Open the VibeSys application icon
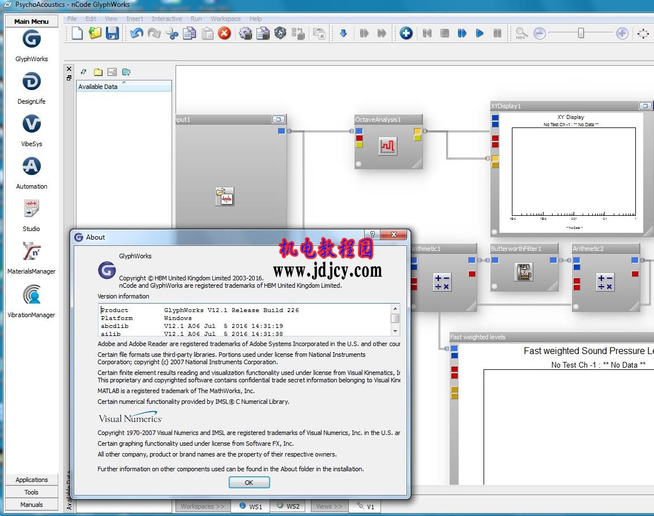The height and width of the screenshot is (516, 654). 31,124
